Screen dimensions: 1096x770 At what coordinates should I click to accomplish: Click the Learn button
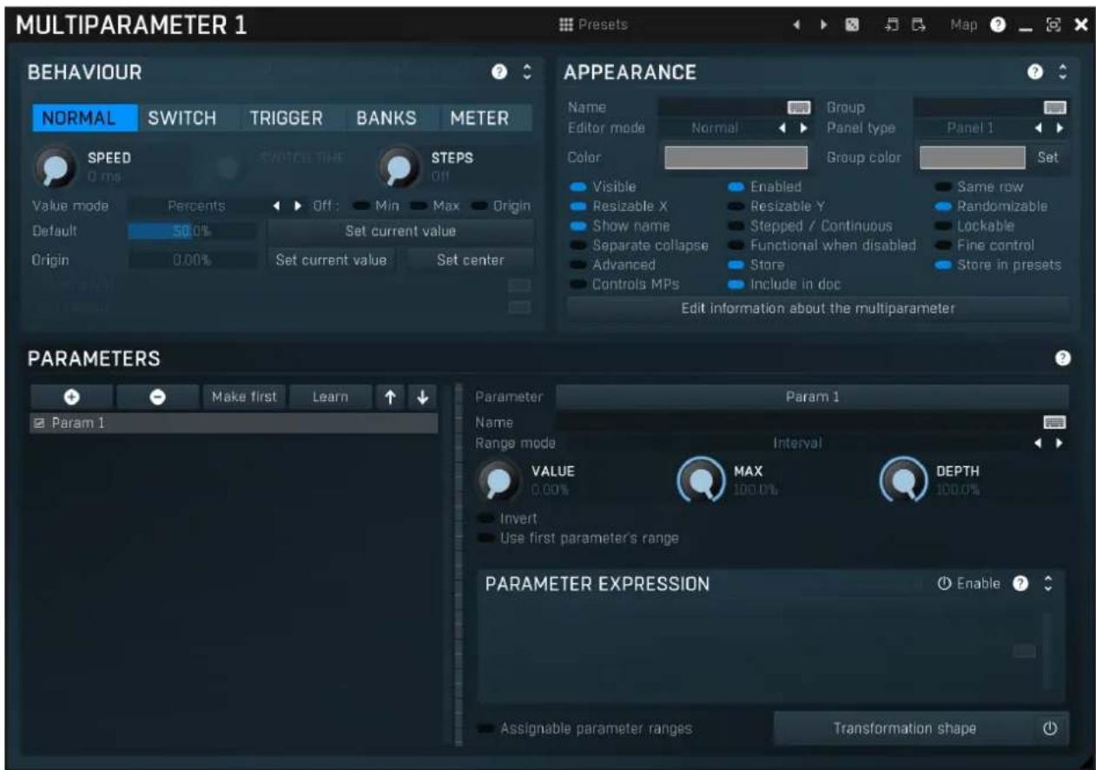330,397
